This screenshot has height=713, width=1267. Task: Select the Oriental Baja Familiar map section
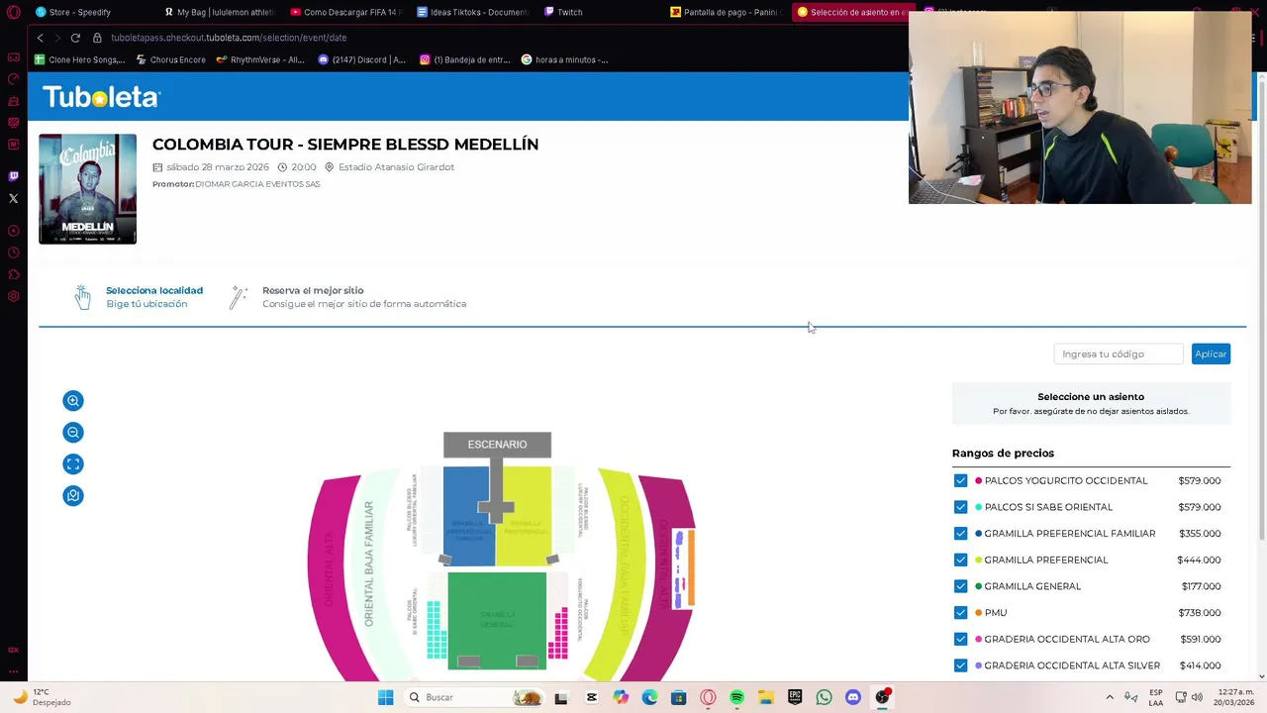pos(369,562)
